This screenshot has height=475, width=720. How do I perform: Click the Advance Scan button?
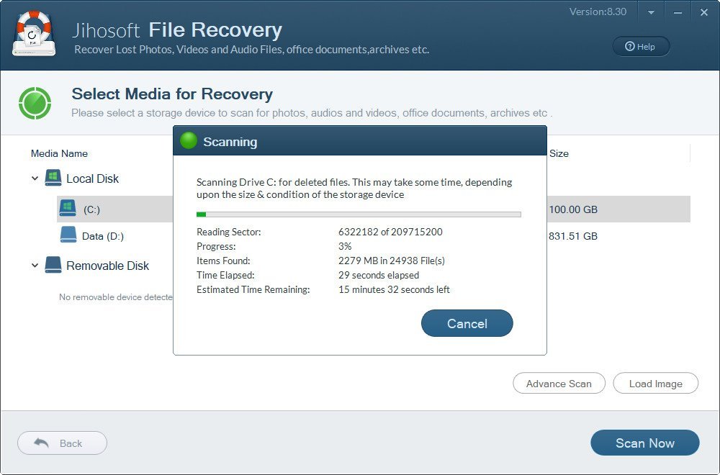coord(559,384)
